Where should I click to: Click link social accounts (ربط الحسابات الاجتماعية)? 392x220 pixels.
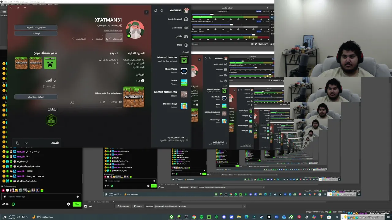pyautogui.click(x=110, y=26)
